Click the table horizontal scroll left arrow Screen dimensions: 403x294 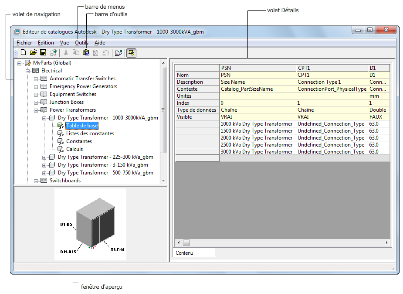point(179,243)
